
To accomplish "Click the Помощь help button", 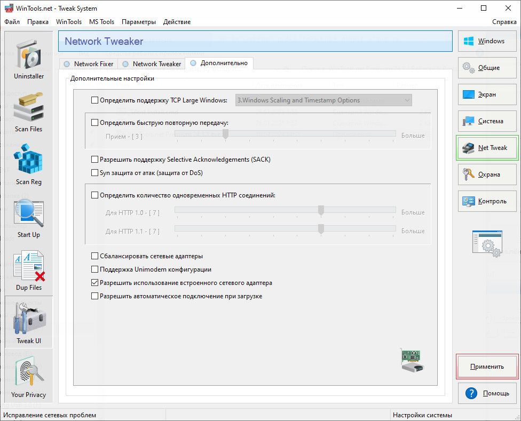I will [487, 393].
